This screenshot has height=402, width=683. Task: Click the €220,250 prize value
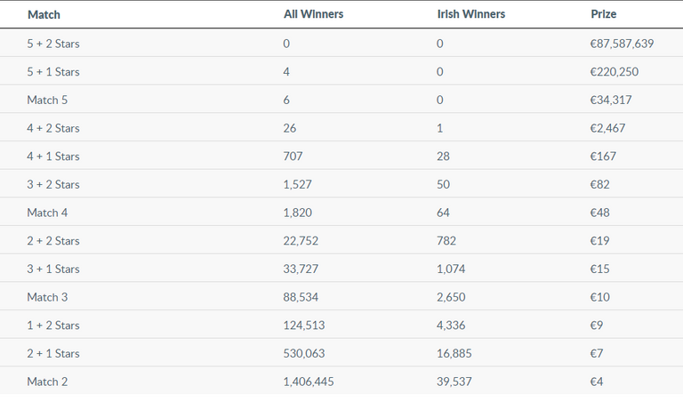pos(615,72)
